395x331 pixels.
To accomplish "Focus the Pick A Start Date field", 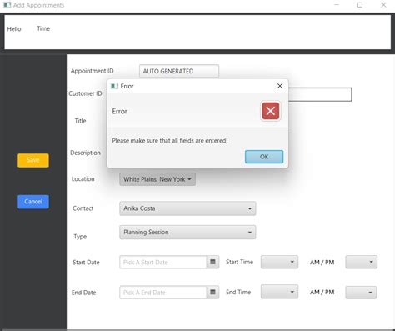I will (163, 262).
